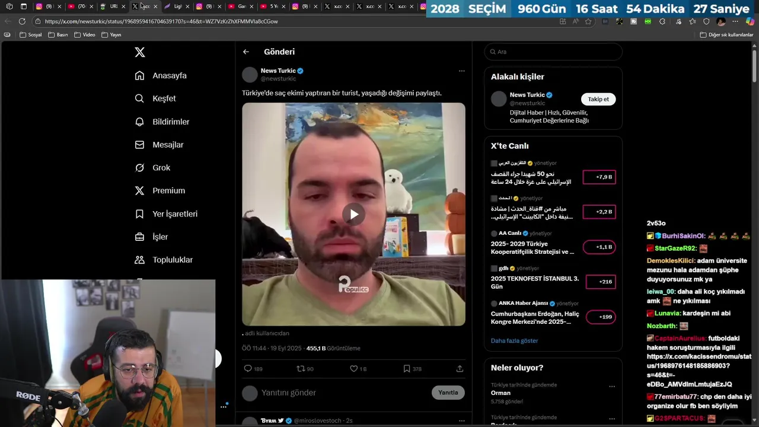
Task: Close the active x.com tab
Action: click(x=155, y=7)
